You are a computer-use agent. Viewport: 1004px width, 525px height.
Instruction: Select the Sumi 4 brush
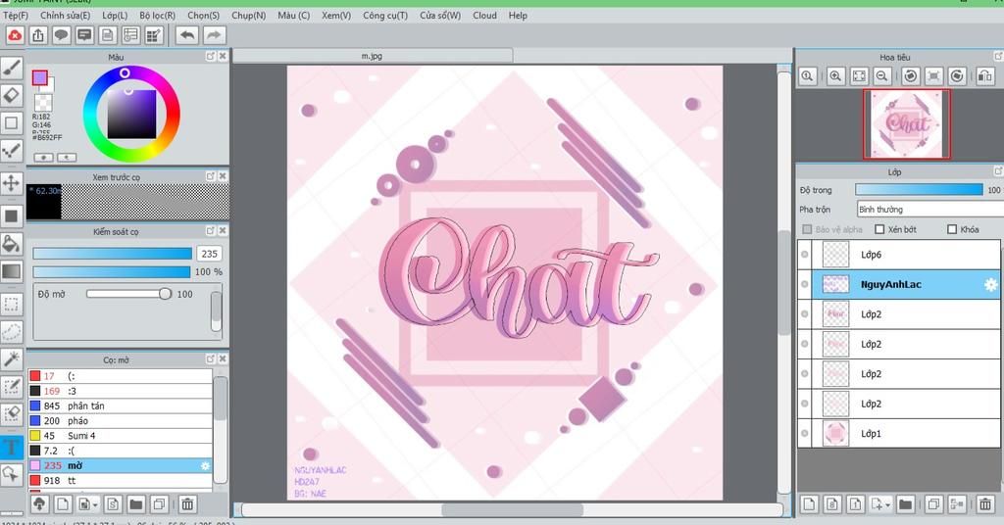tap(120, 436)
